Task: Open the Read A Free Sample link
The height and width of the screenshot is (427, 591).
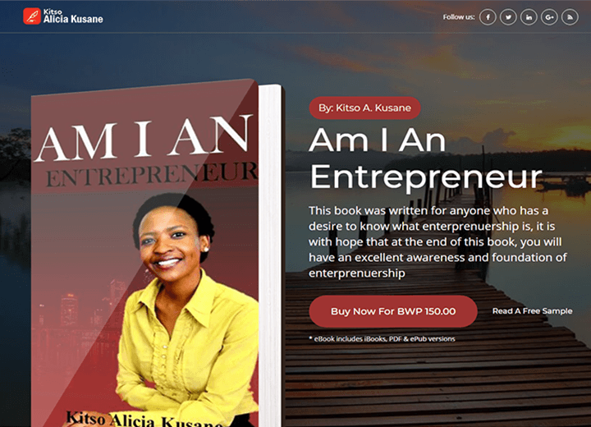Action: 532,311
